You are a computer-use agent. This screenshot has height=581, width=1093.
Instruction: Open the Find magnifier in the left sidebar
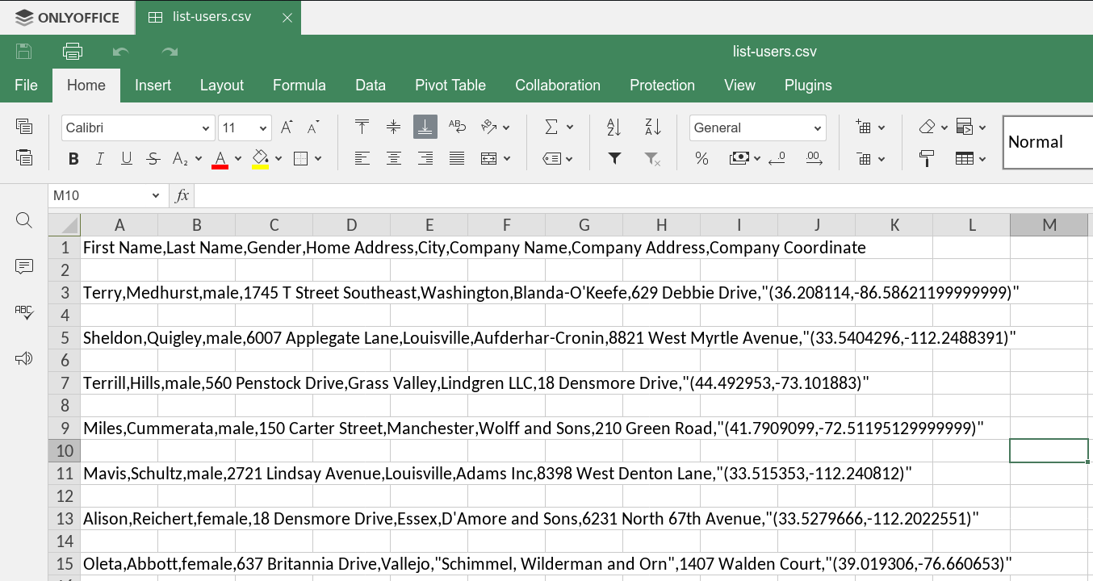[x=24, y=221]
